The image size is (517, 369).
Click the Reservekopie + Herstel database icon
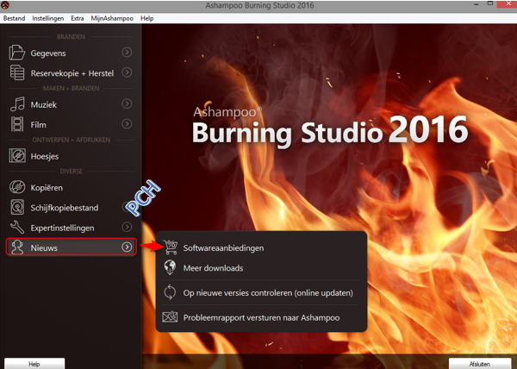pos(17,72)
